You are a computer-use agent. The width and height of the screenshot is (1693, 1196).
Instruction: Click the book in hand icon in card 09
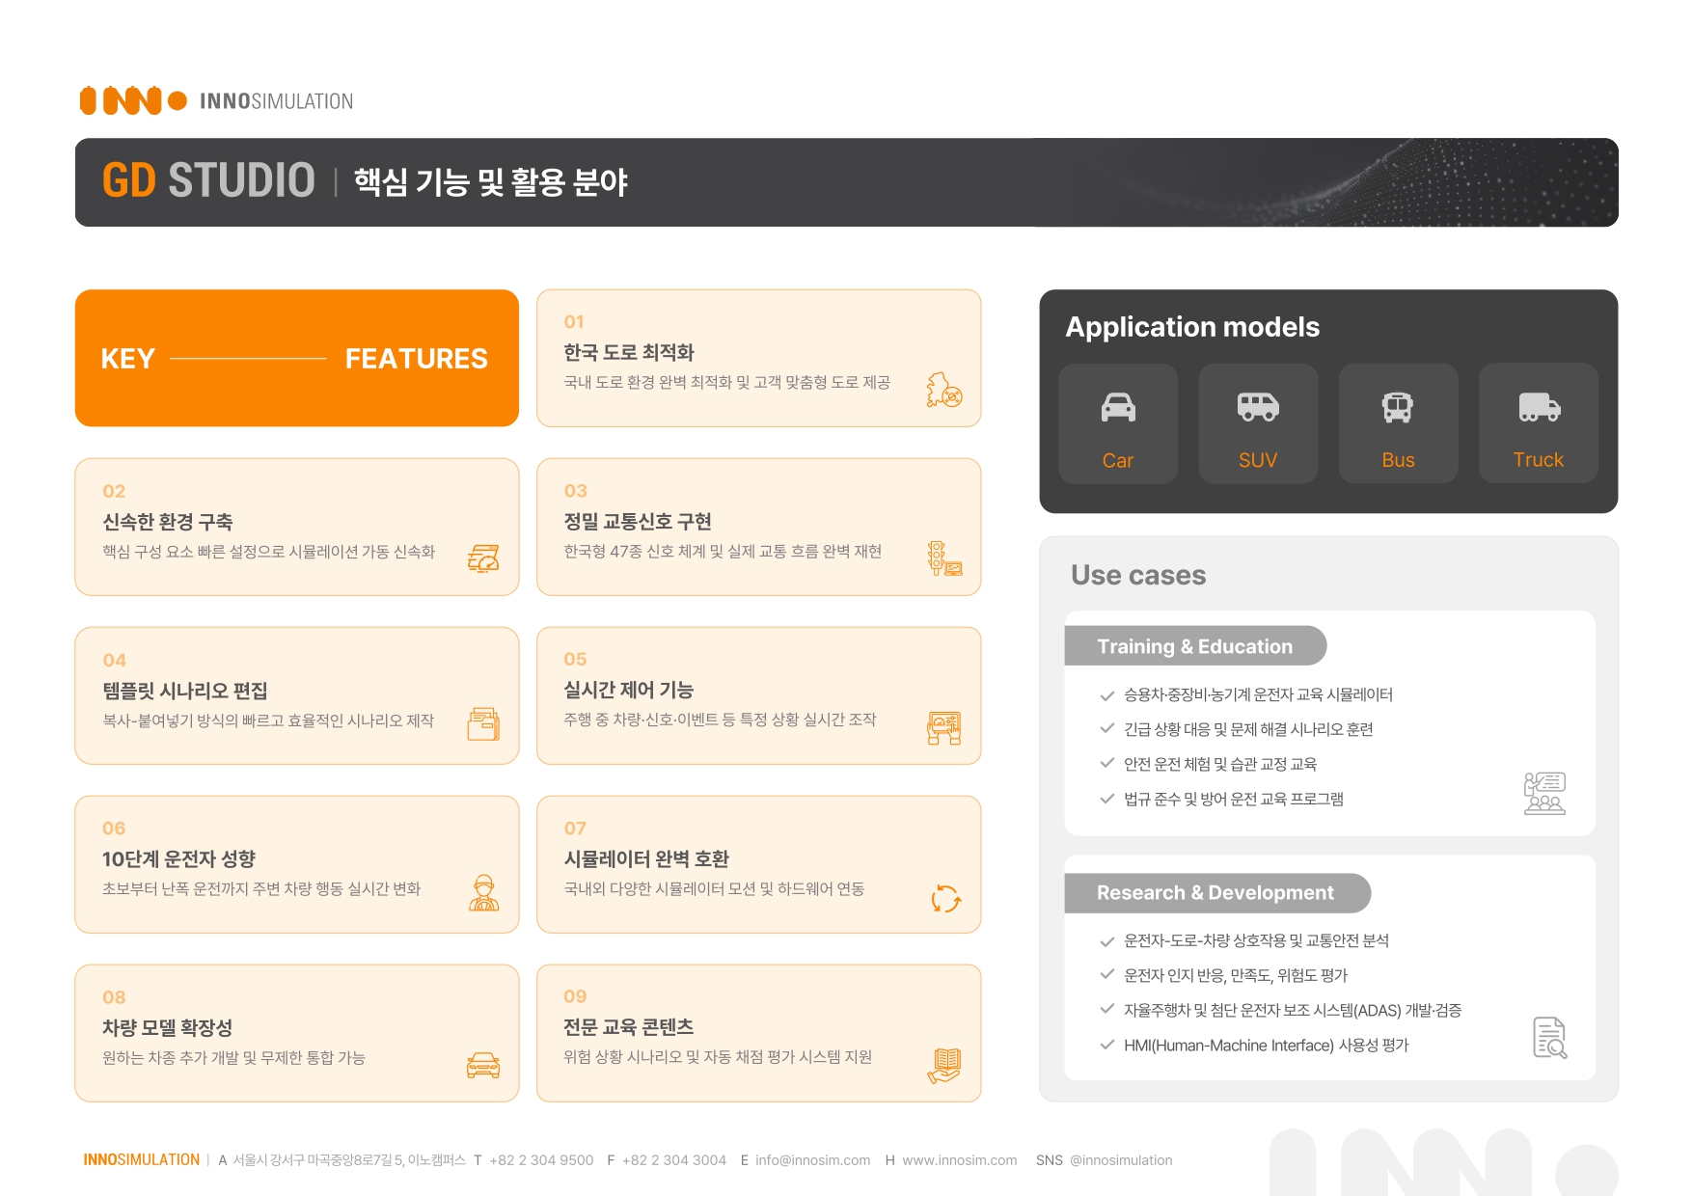[x=944, y=1066]
